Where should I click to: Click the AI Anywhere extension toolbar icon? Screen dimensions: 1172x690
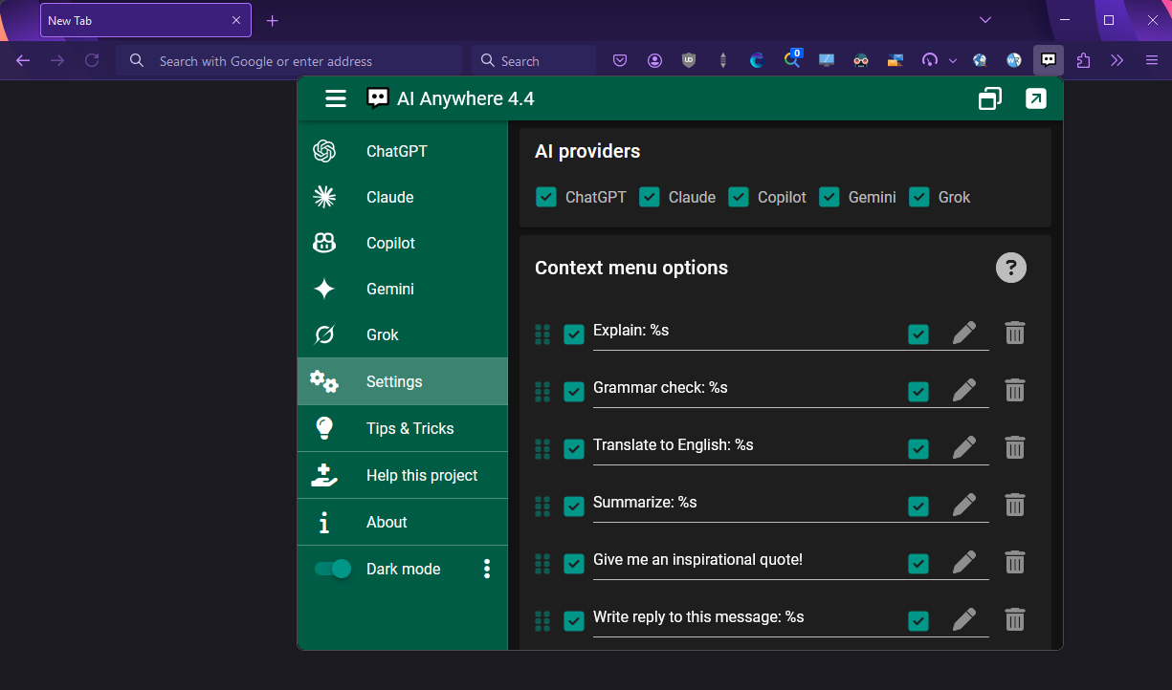point(1049,60)
